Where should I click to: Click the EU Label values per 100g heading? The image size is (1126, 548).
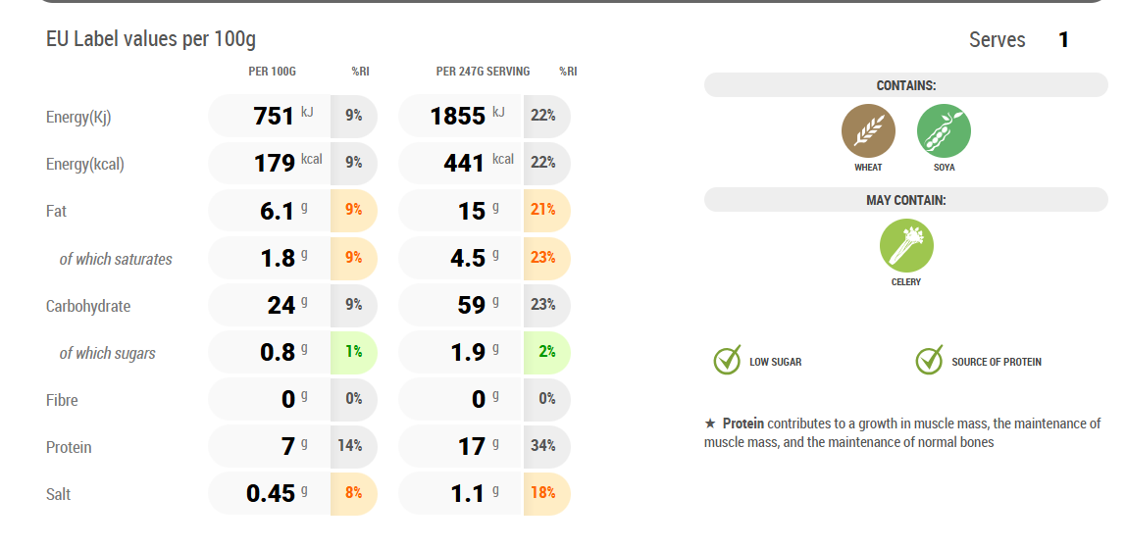151,40
